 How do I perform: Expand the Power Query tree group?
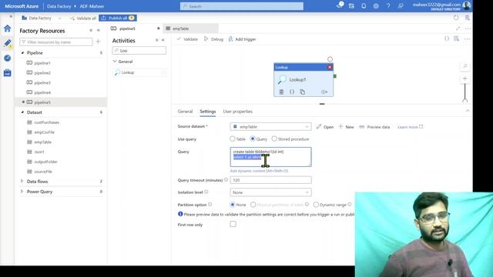click(22, 192)
